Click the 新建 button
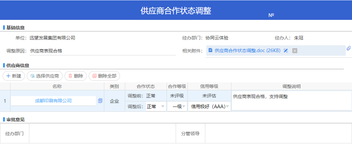 (x=13, y=76)
